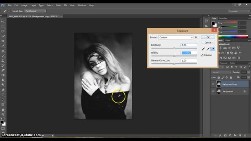Click OK in the Exposure dialog
This screenshot has height=141, width=251.
coord(208,38)
